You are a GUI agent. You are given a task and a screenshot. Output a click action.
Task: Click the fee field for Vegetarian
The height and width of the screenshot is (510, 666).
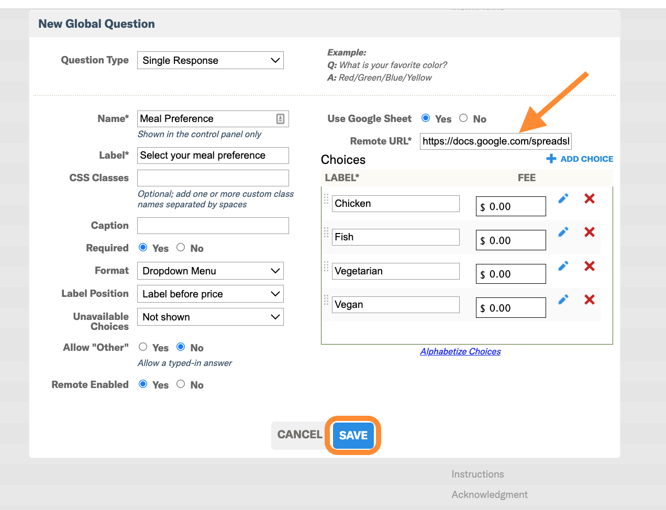tap(511, 274)
